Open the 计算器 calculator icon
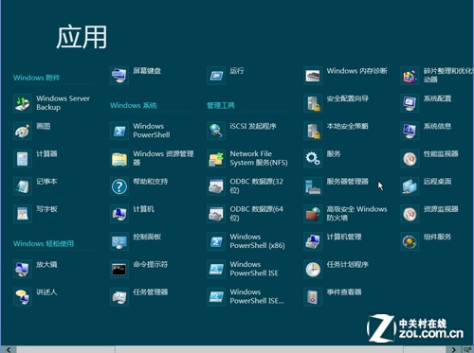Image resolution: width=474 pixels, height=353 pixels. (23, 159)
